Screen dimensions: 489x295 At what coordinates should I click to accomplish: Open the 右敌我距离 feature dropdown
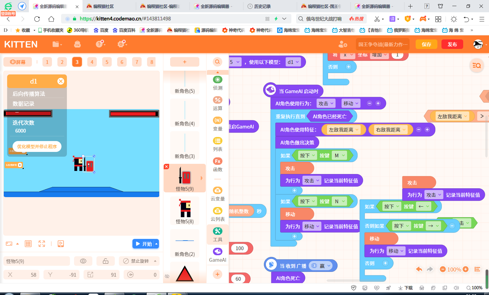tap(391, 129)
